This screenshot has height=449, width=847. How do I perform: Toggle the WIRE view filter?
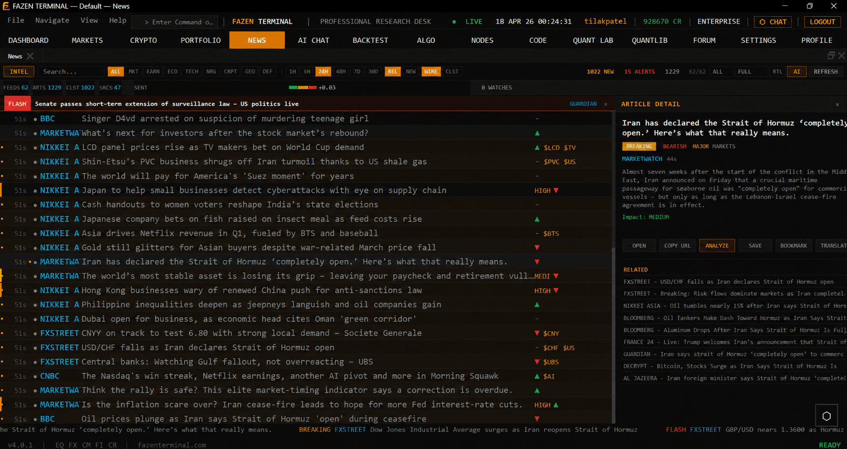pyautogui.click(x=431, y=72)
